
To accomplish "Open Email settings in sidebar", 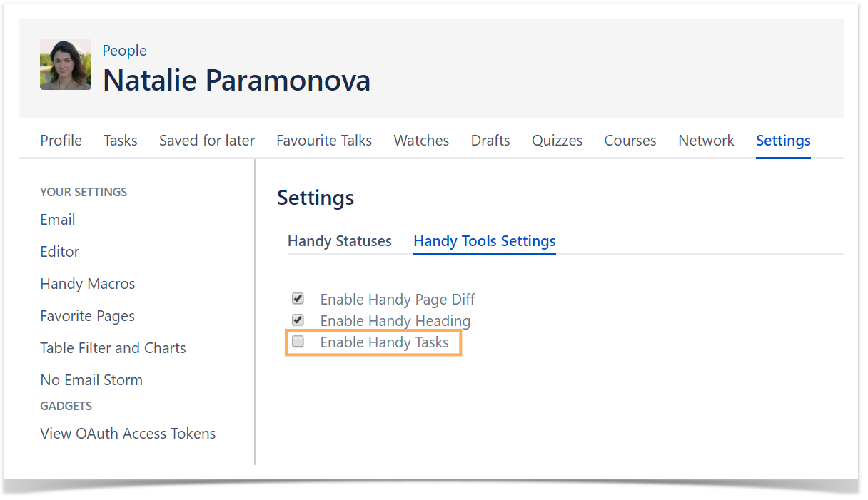I will (58, 220).
